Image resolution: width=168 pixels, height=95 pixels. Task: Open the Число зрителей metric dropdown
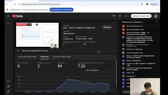click(x=99, y=70)
